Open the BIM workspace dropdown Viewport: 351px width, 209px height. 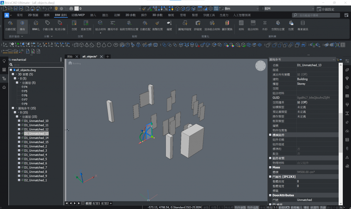tap(289, 9)
